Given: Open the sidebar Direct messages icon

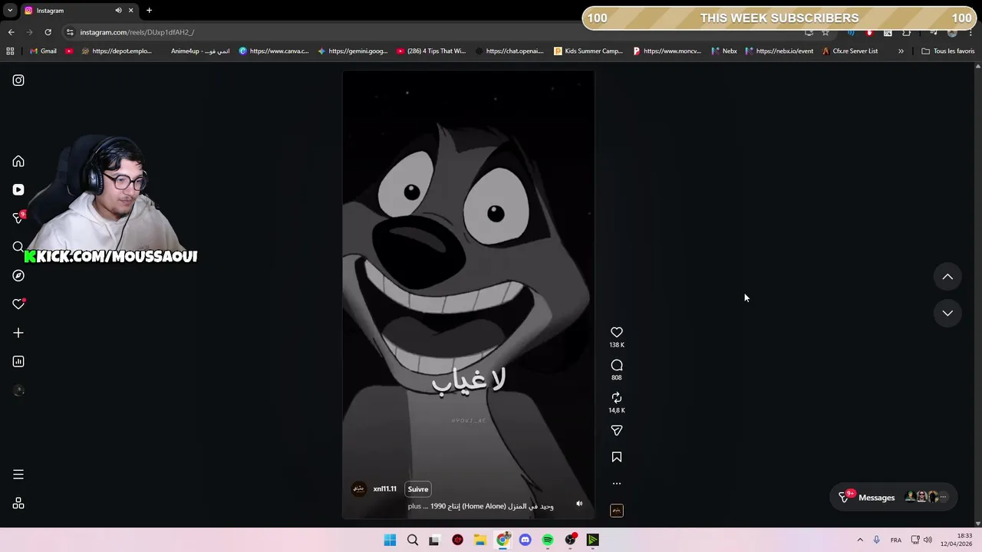Looking at the screenshot, I should click(x=18, y=219).
